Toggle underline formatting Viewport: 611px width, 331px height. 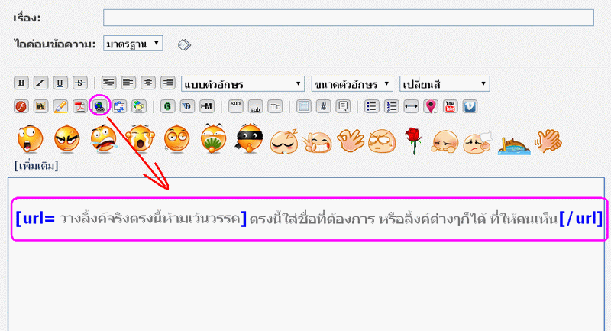[60, 83]
